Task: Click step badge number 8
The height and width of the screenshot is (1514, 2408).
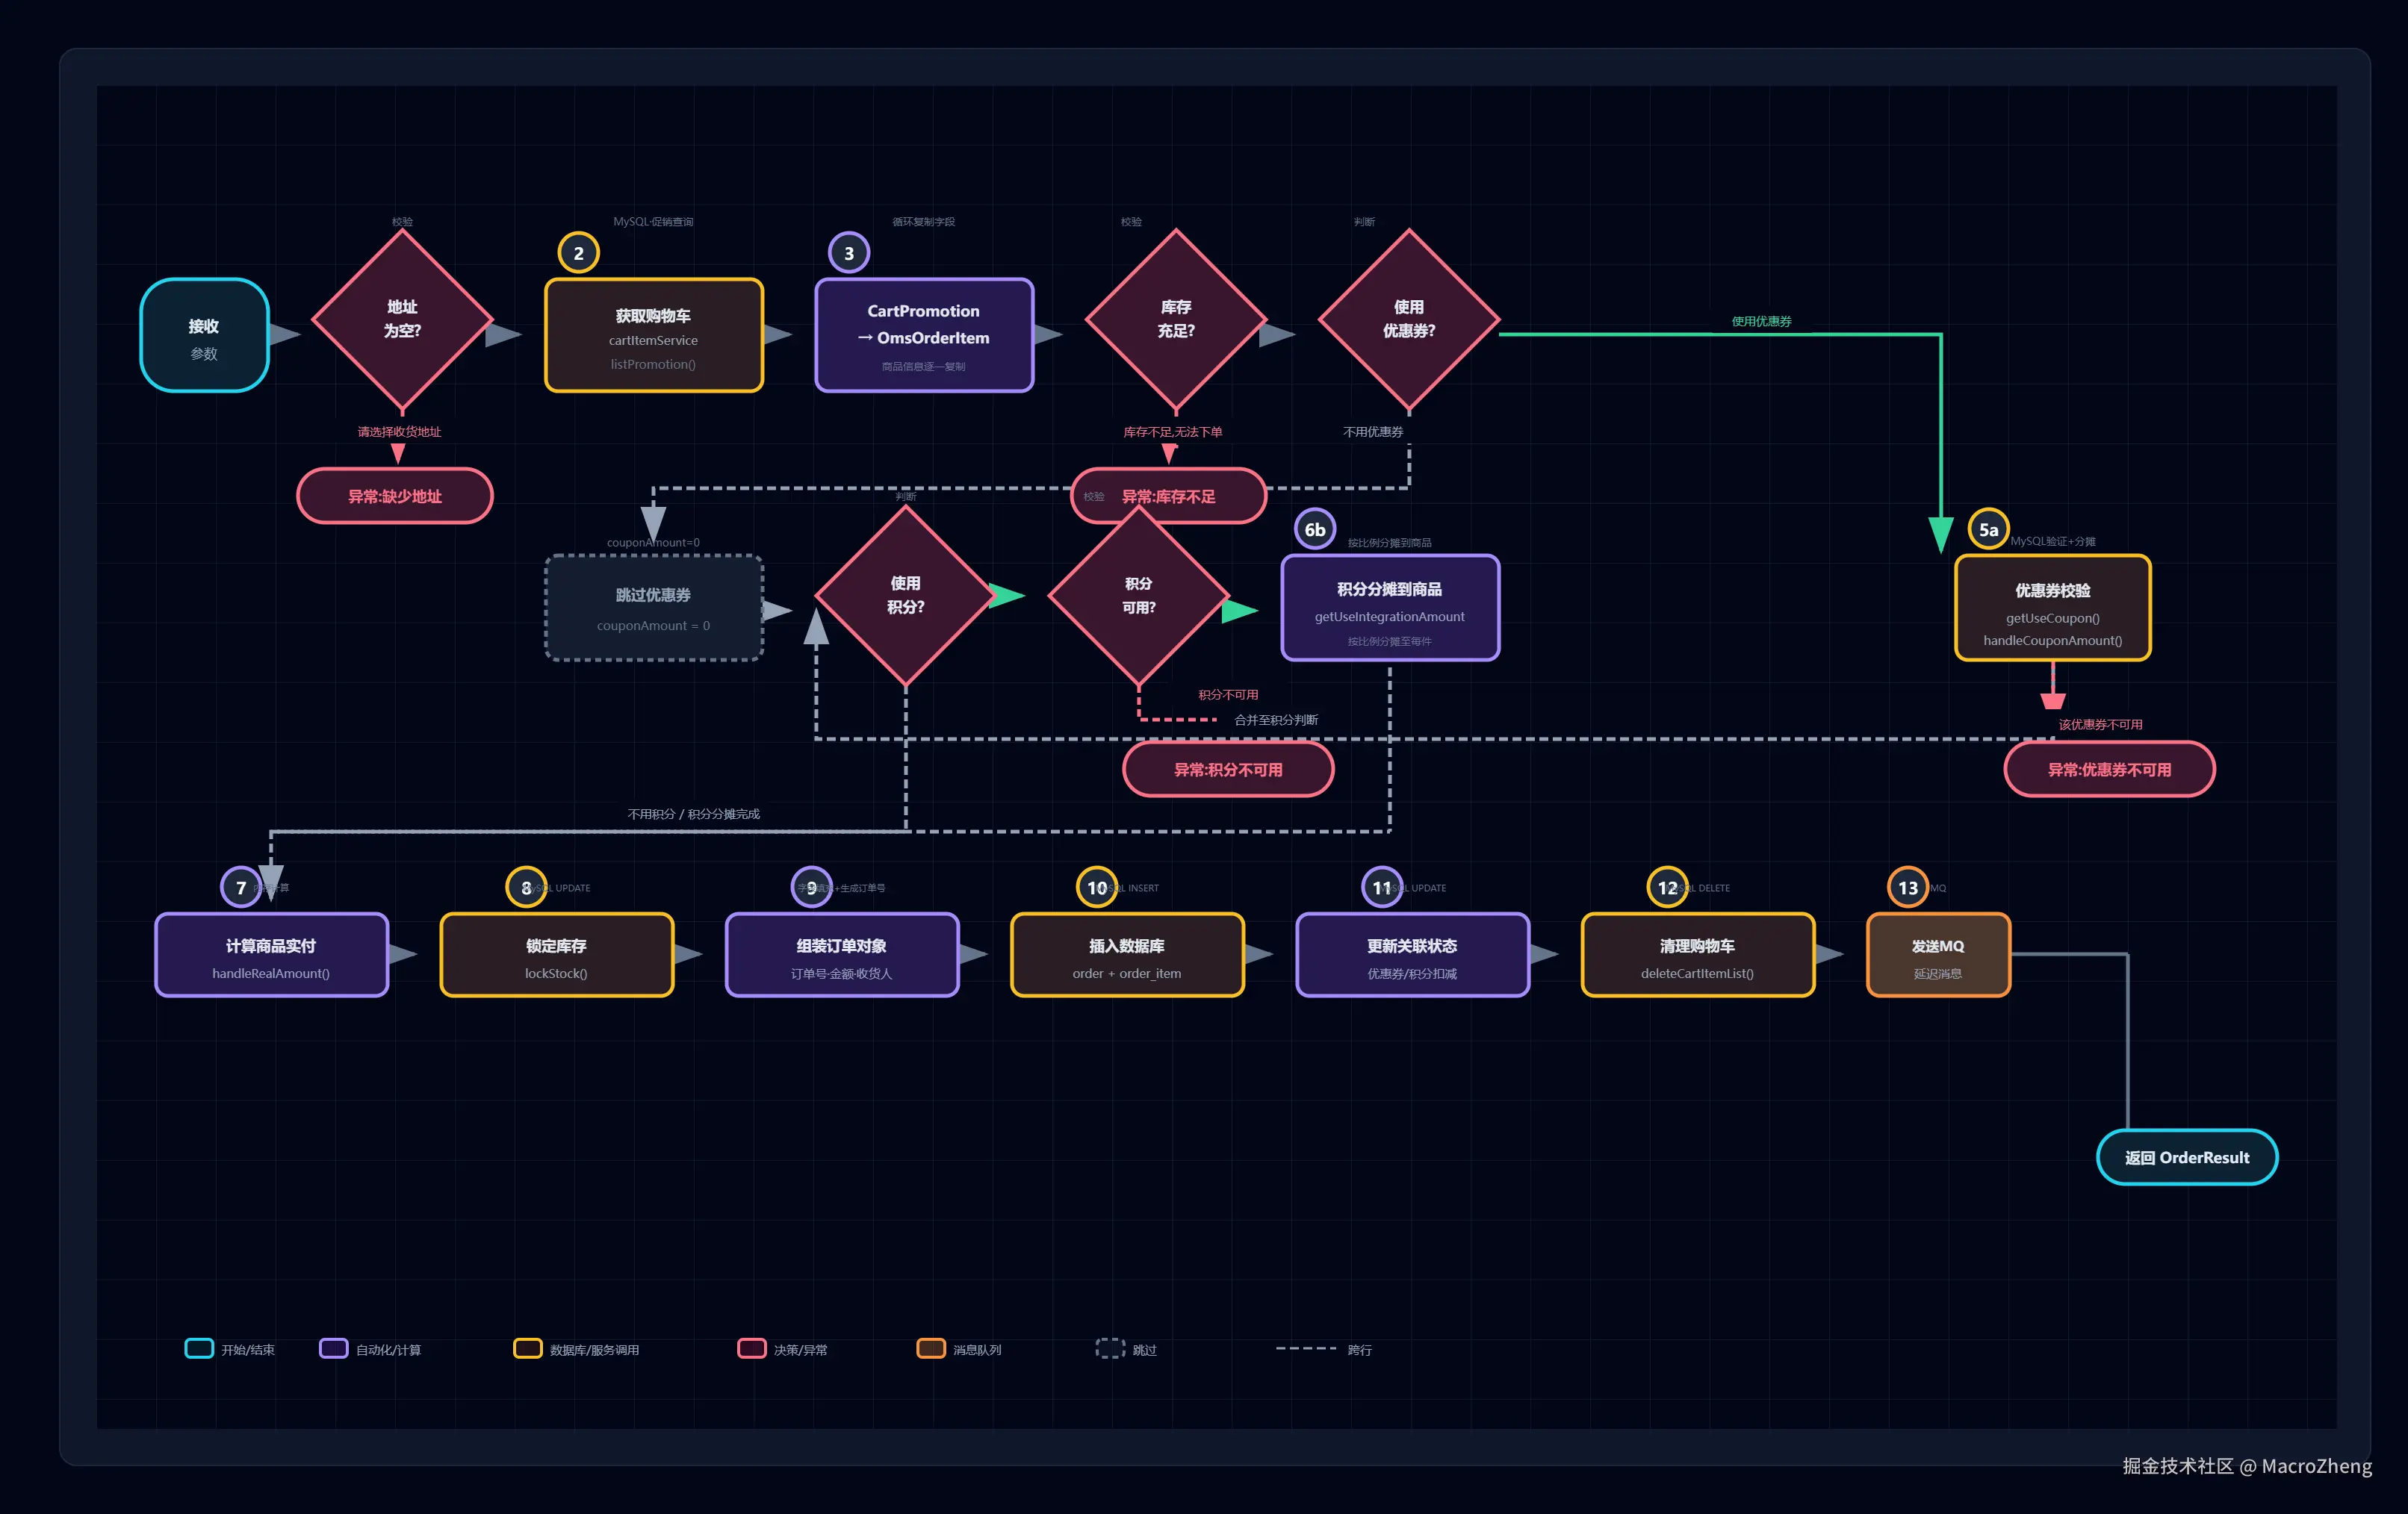Action: pyautogui.click(x=526, y=888)
